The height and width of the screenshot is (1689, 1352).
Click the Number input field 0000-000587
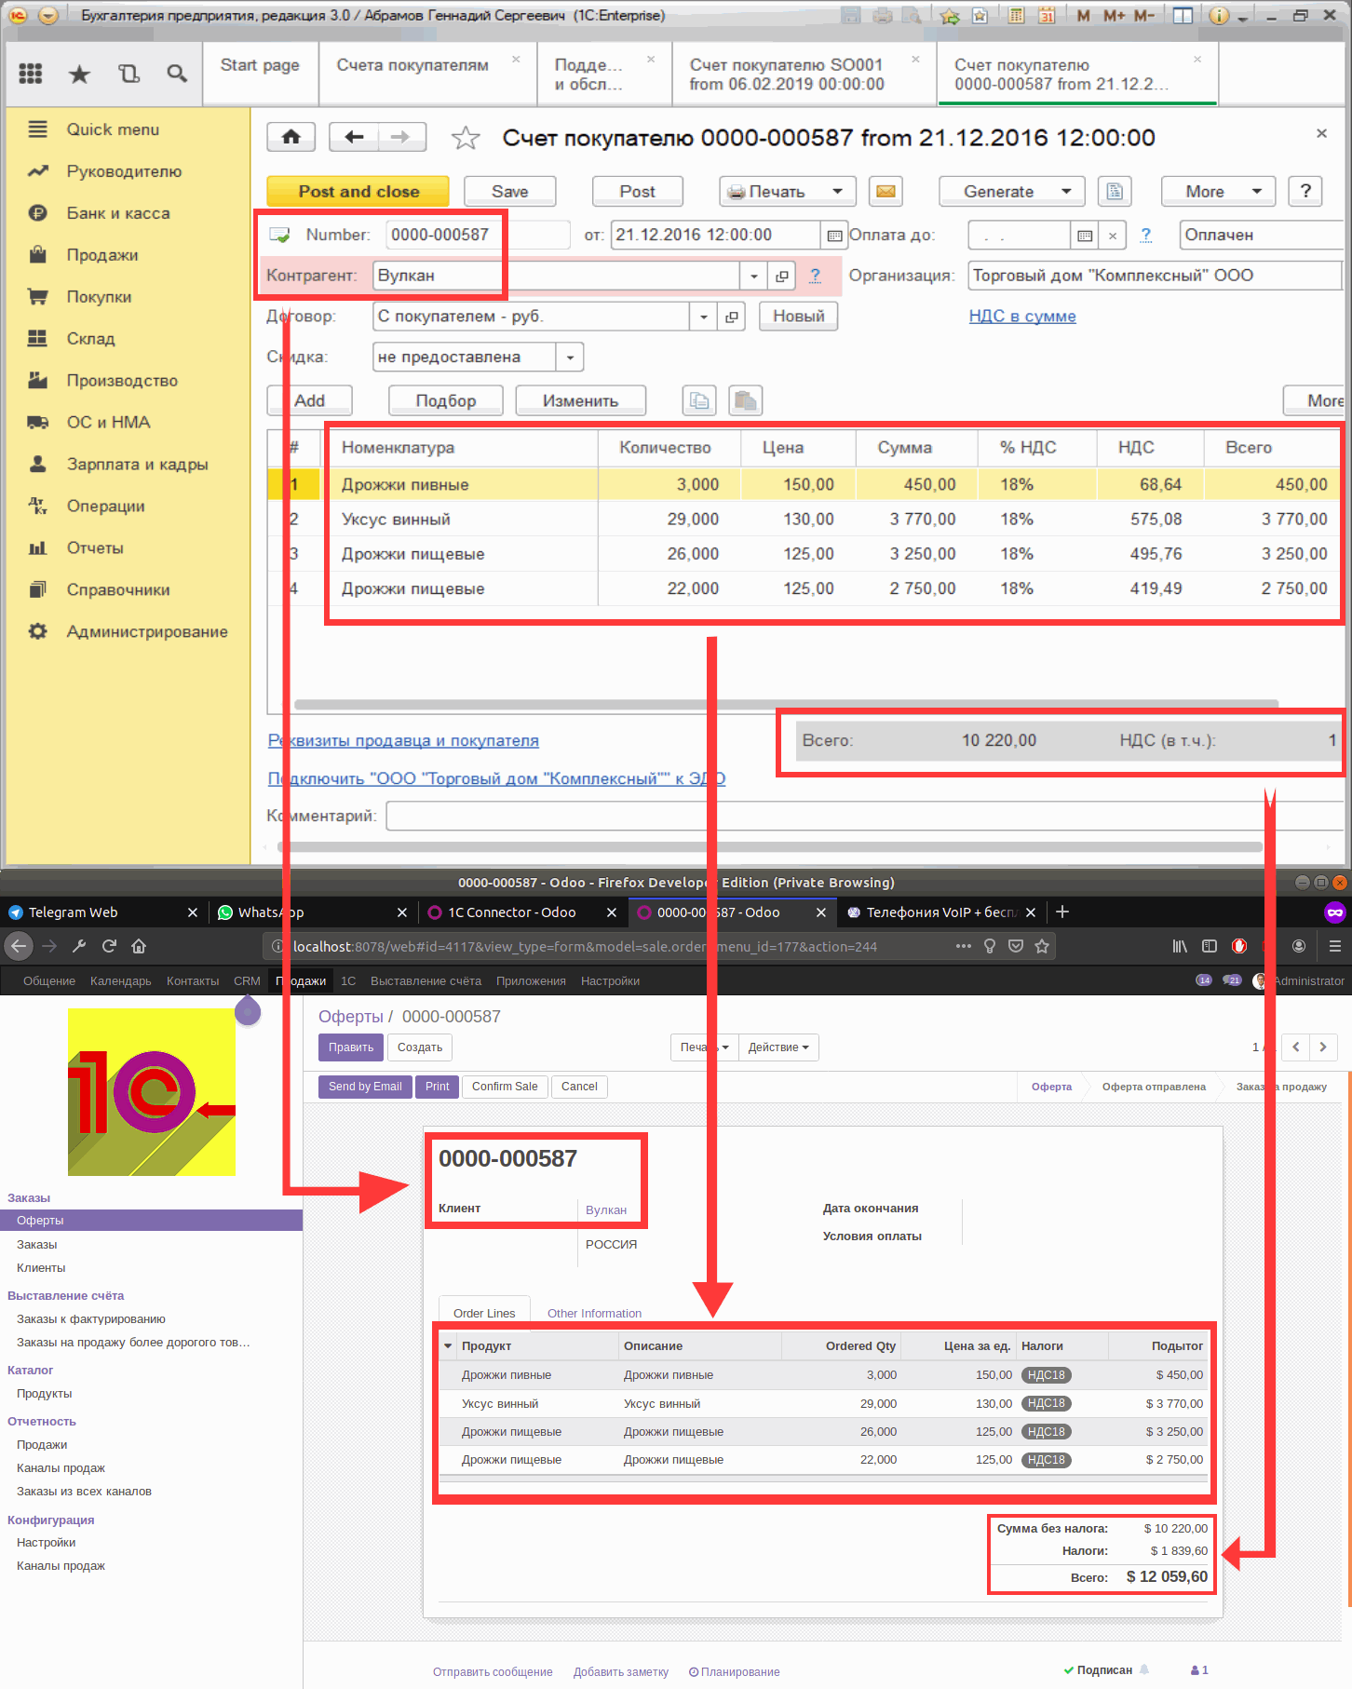click(x=478, y=236)
